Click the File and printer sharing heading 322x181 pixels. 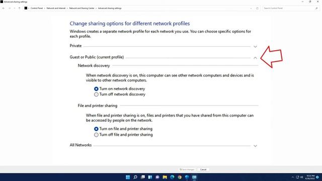tap(97, 106)
